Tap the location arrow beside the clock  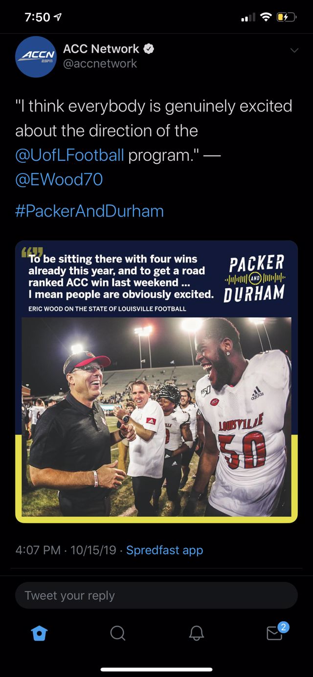pyautogui.click(x=59, y=18)
